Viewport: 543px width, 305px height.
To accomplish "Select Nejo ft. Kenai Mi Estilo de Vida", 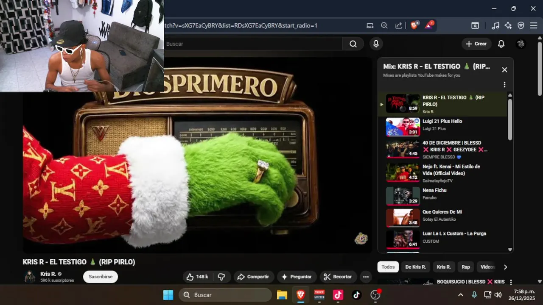I will click(443, 172).
